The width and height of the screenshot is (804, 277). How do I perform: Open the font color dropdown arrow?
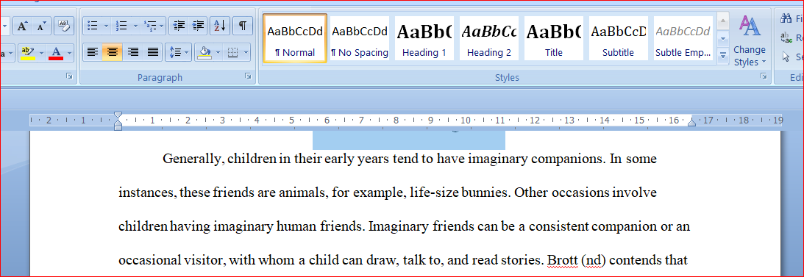tap(70, 52)
